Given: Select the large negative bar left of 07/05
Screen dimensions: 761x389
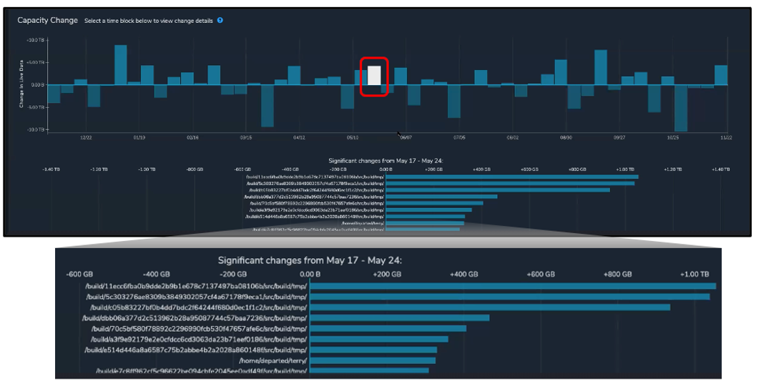Looking at the screenshot, I should click(x=454, y=101).
